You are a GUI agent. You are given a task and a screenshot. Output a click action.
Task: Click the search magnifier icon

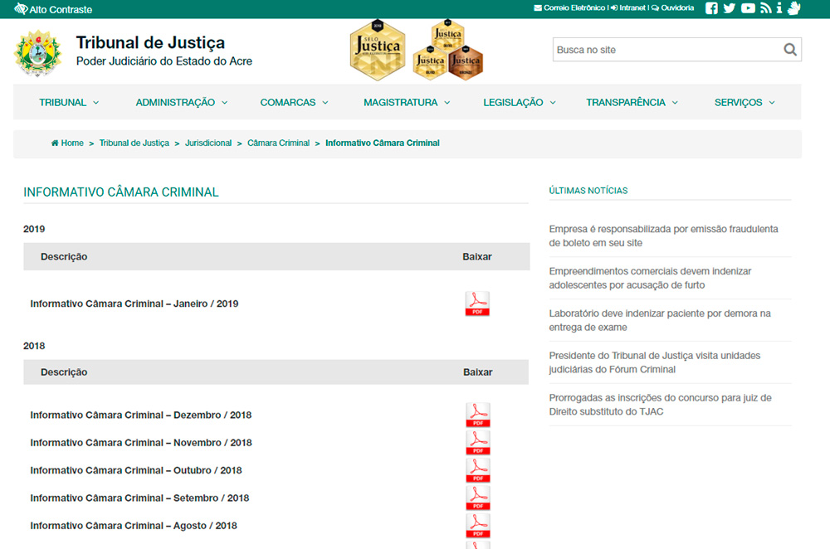[790, 50]
